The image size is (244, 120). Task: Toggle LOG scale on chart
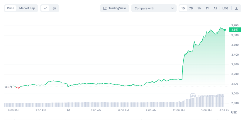click(225, 8)
